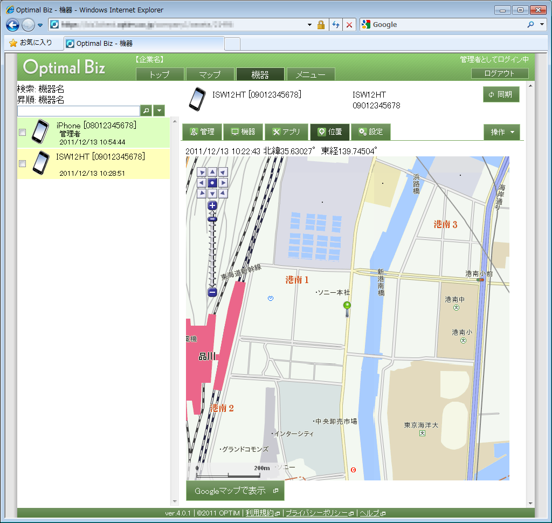
Task: Open the マップ navigation tab
Action: pyautogui.click(x=210, y=74)
